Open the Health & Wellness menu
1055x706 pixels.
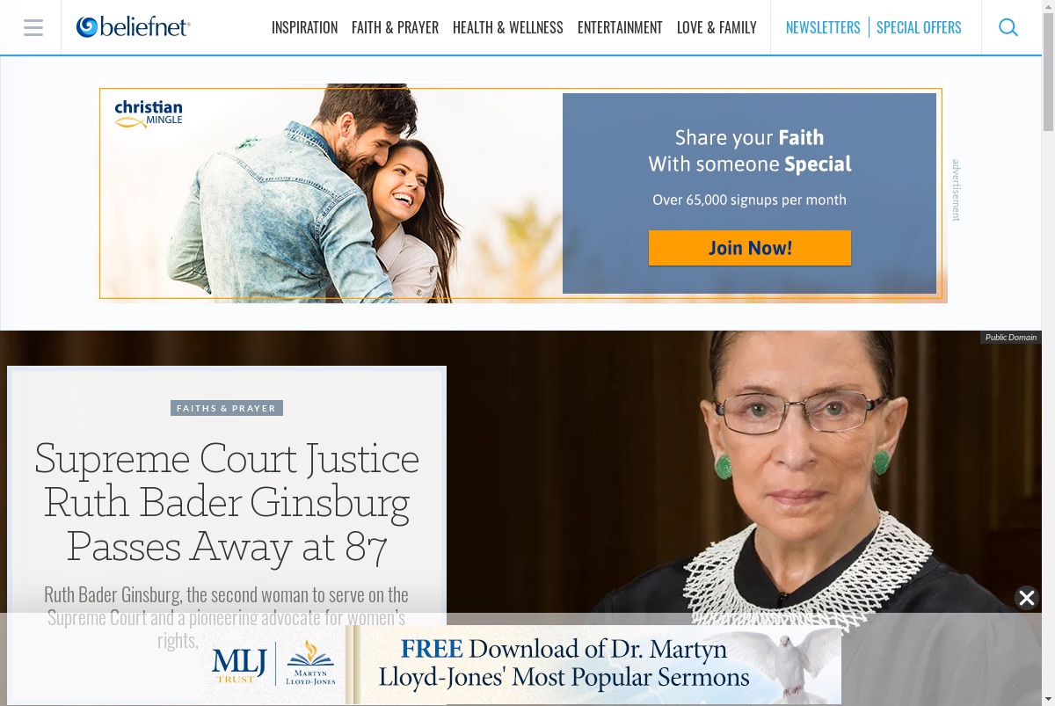click(x=507, y=27)
